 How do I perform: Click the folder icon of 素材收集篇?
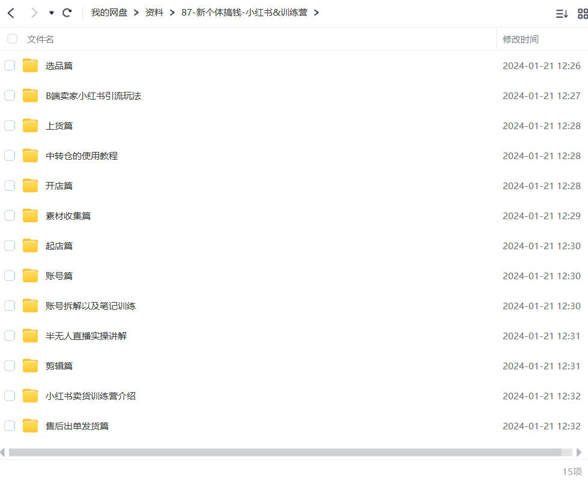click(30, 215)
